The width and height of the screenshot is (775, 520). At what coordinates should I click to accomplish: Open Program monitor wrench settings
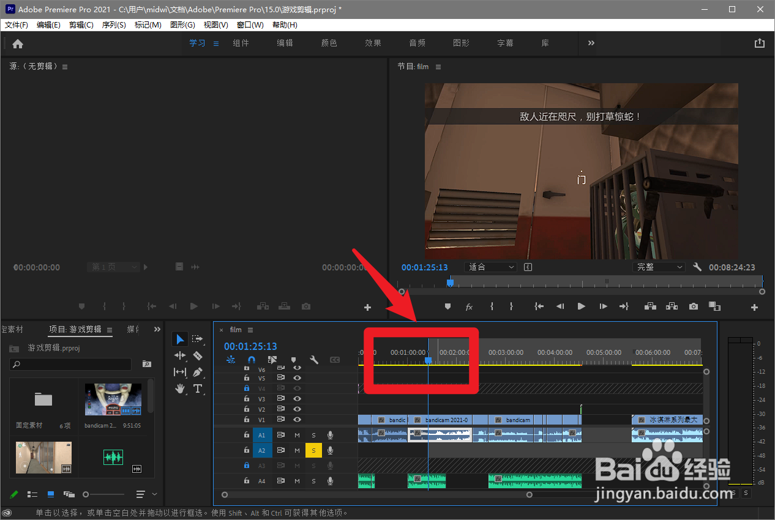pos(697,267)
